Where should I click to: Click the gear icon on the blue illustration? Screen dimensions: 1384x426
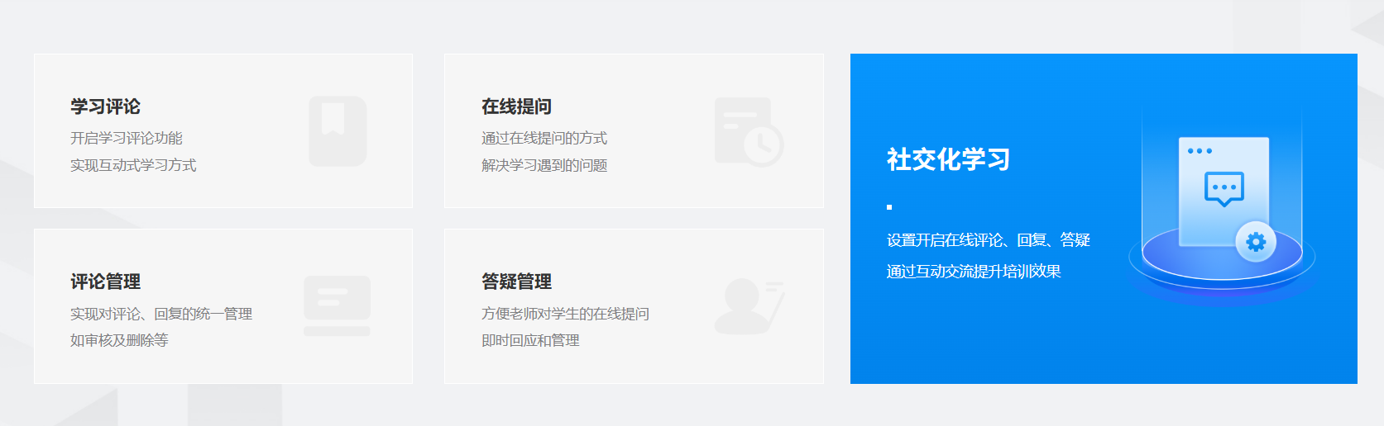pyautogui.click(x=1256, y=242)
